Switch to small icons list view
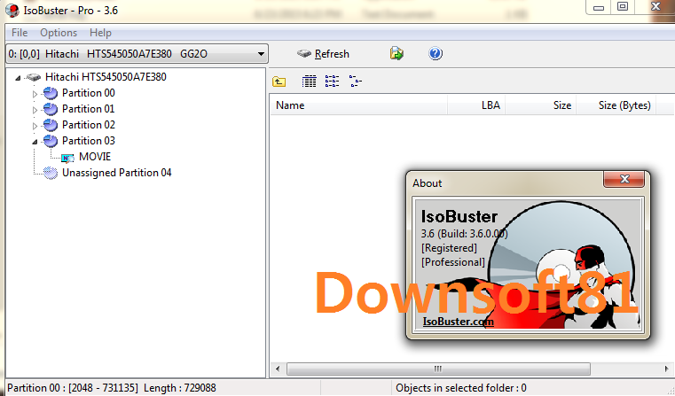 [332, 82]
